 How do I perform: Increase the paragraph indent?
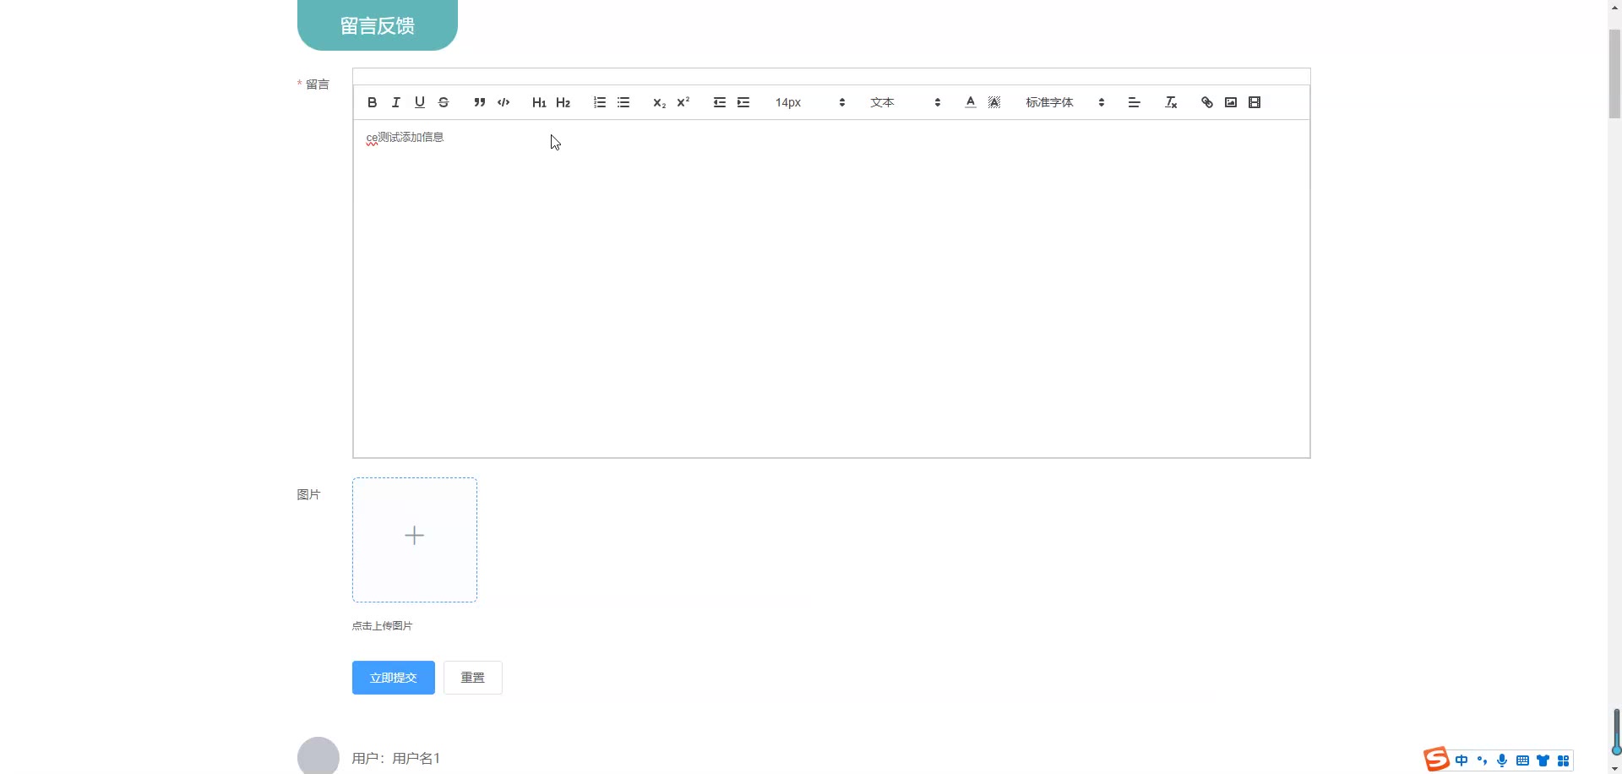click(x=743, y=102)
